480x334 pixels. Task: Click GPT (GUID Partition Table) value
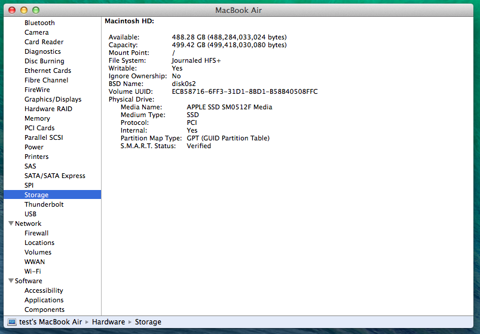pyautogui.click(x=228, y=138)
